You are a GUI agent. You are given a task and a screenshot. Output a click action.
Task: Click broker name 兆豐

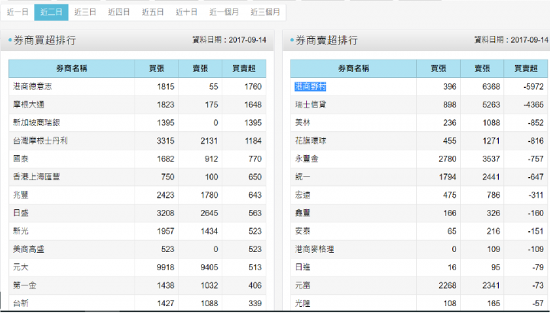pyautogui.click(x=21, y=195)
